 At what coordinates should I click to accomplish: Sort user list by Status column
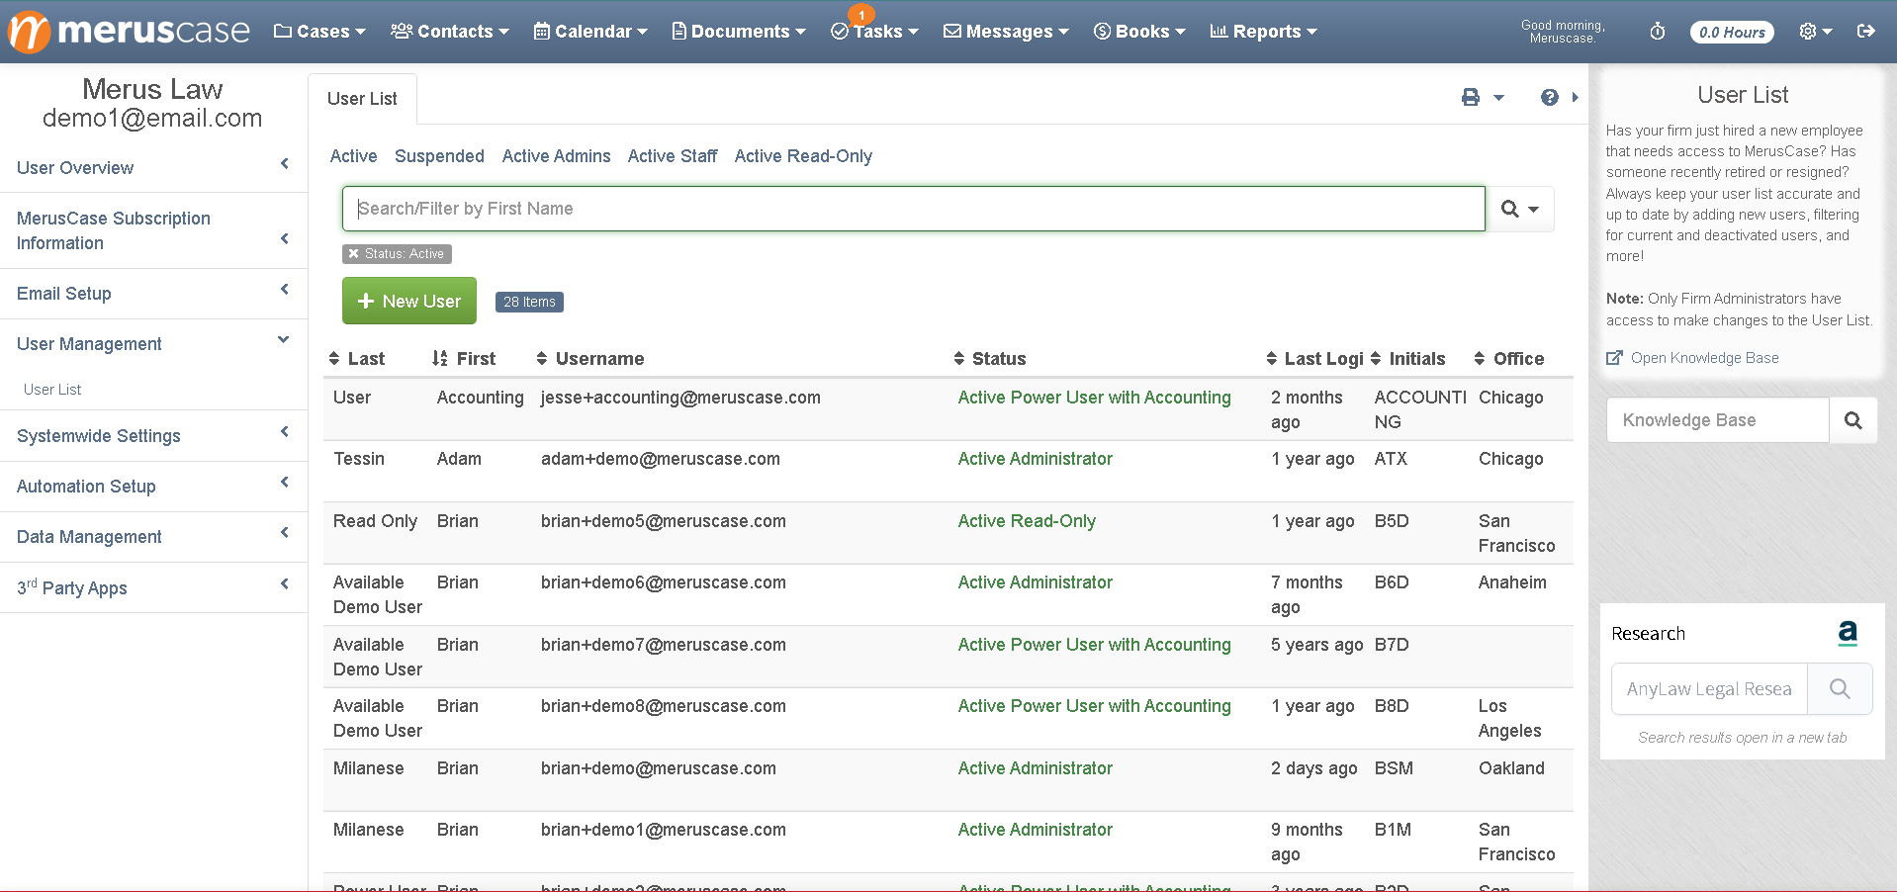point(990,359)
